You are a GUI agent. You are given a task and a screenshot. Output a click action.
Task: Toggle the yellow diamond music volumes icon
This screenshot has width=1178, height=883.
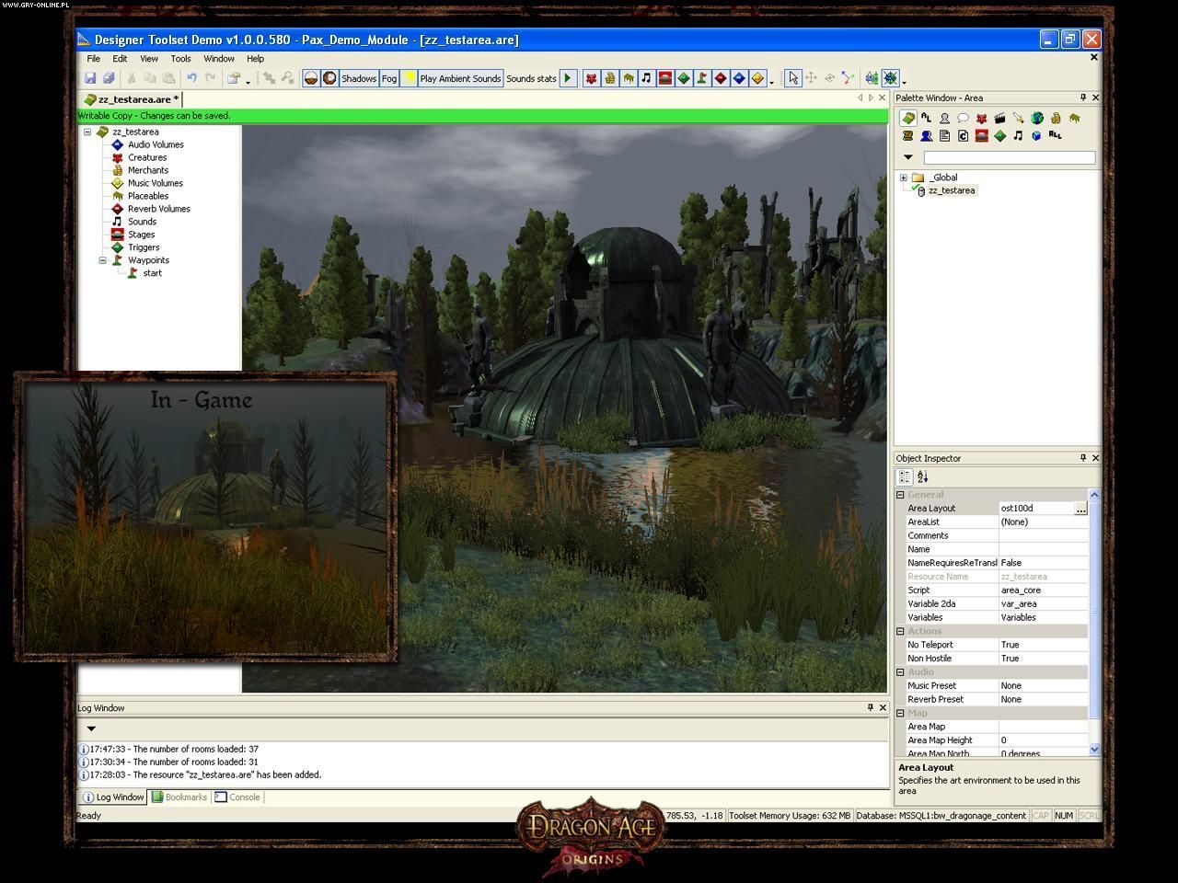[x=756, y=79]
